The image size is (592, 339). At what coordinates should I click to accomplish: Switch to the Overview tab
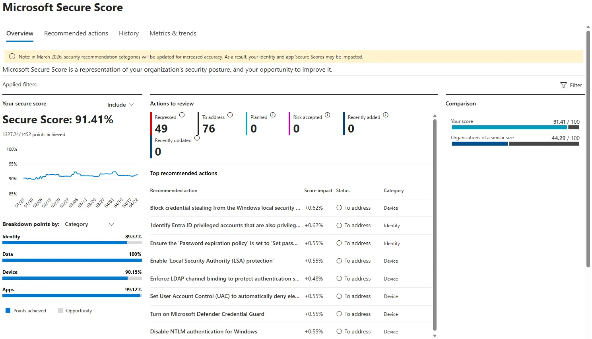(x=20, y=33)
